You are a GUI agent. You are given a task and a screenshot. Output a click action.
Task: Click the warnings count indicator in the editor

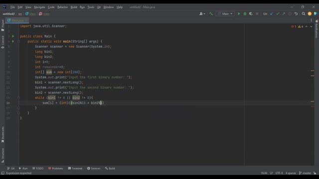[x=301, y=26]
